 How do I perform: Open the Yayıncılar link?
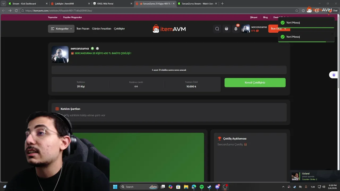[53, 17]
